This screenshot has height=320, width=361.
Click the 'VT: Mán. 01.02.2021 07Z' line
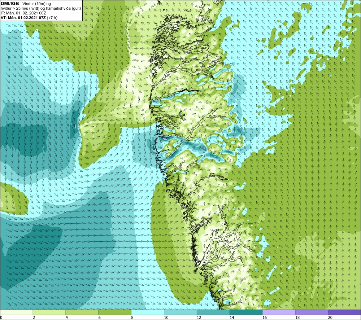(x=23, y=18)
